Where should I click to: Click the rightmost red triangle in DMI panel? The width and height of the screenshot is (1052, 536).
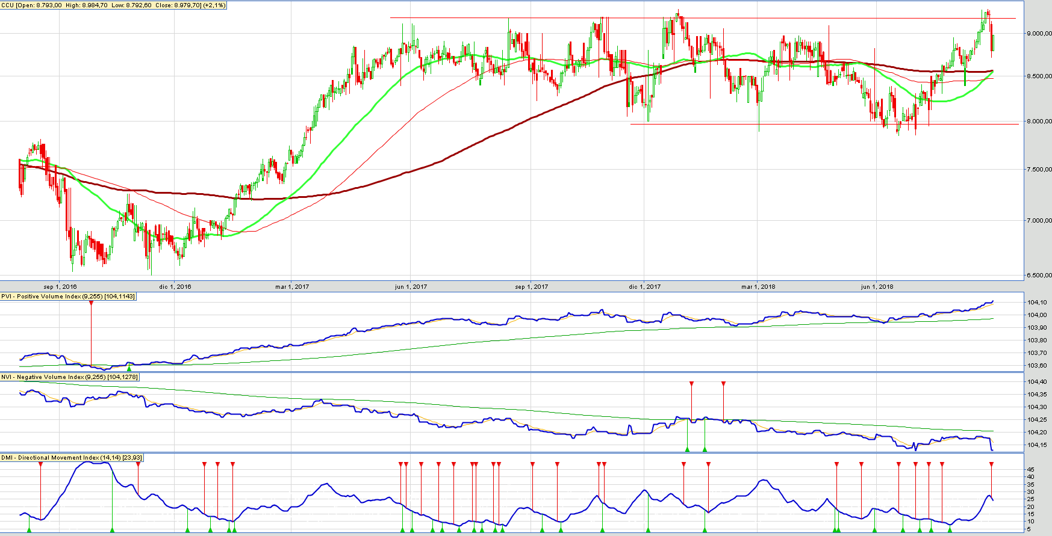991,464
